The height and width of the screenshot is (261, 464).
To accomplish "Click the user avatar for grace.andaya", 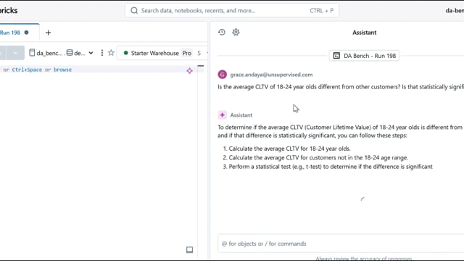I will tap(223, 75).
